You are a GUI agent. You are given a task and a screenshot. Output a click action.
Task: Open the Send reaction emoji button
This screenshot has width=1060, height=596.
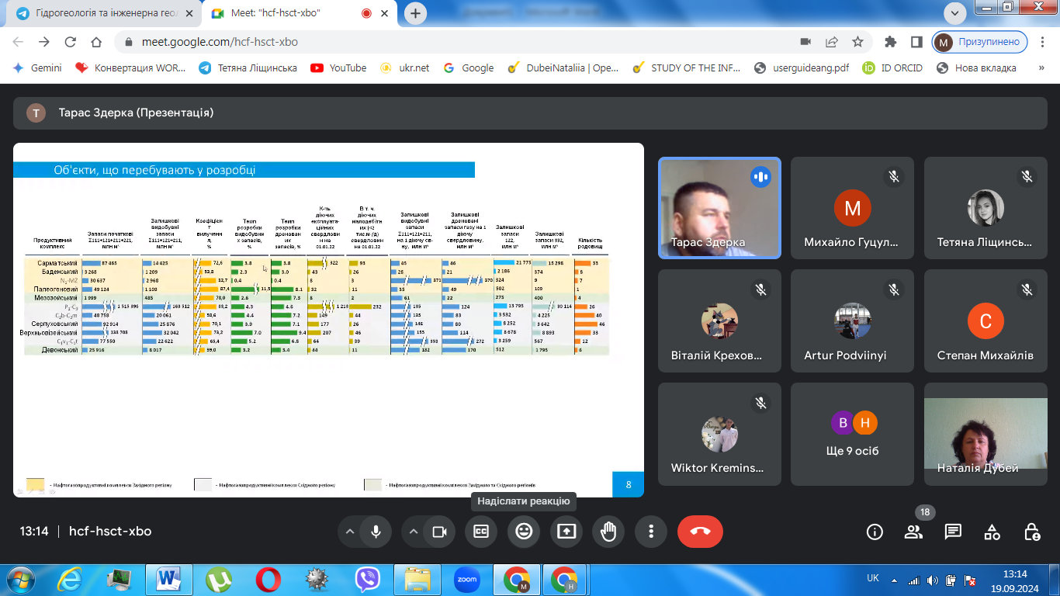pos(524,532)
